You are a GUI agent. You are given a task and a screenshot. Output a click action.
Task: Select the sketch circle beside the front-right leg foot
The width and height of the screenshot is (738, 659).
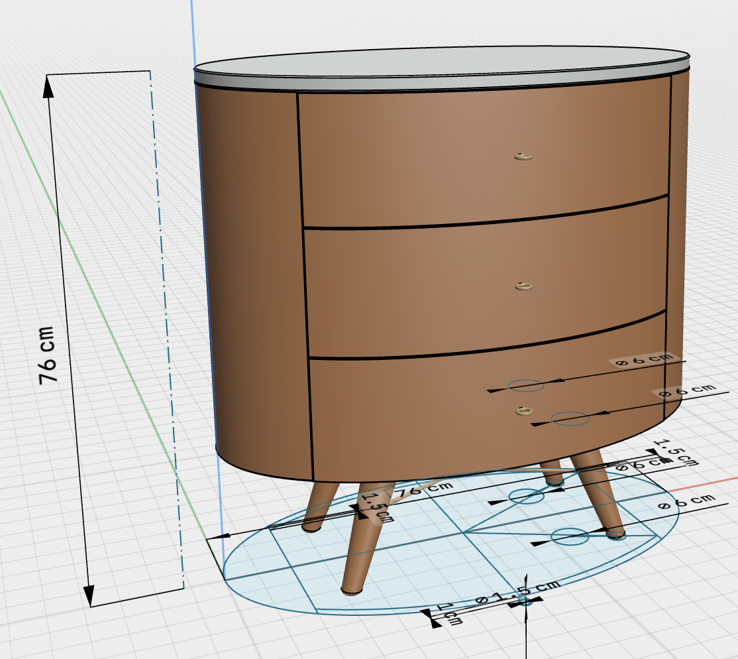(570, 536)
